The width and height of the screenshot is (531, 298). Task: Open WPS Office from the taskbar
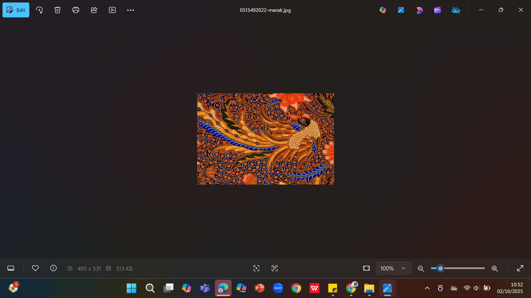(314, 288)
